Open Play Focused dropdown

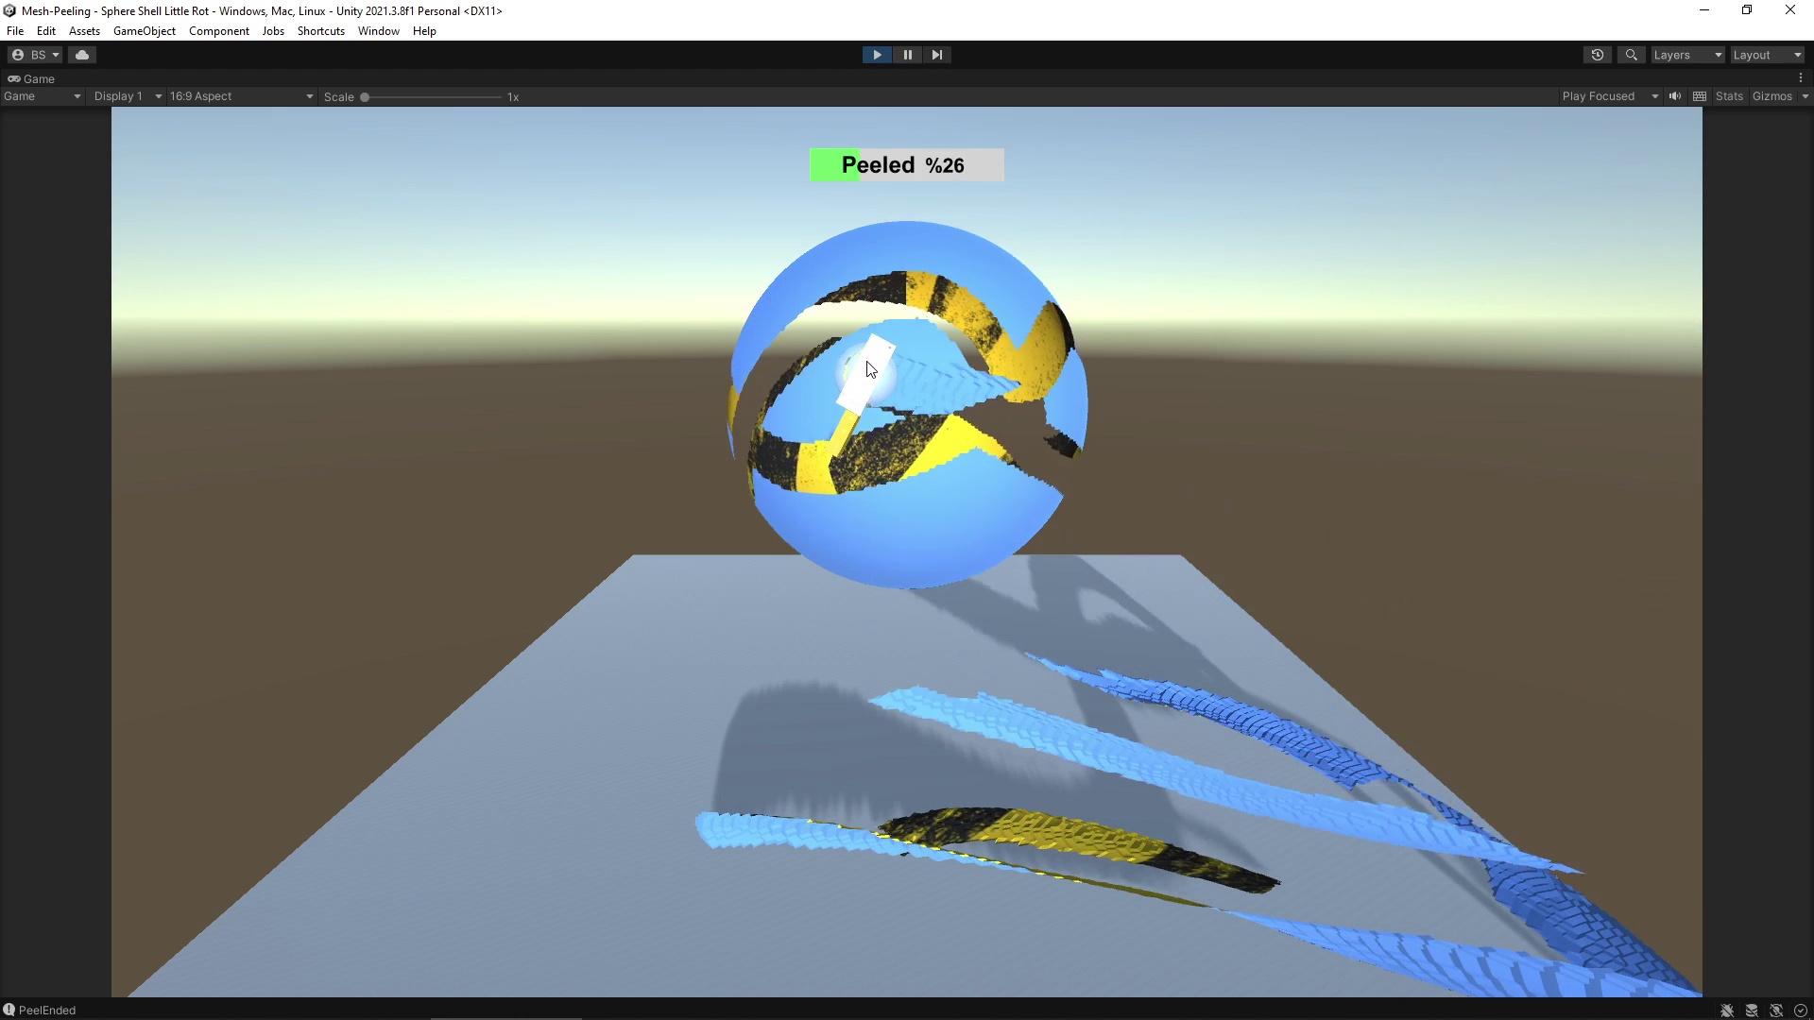1609,96
